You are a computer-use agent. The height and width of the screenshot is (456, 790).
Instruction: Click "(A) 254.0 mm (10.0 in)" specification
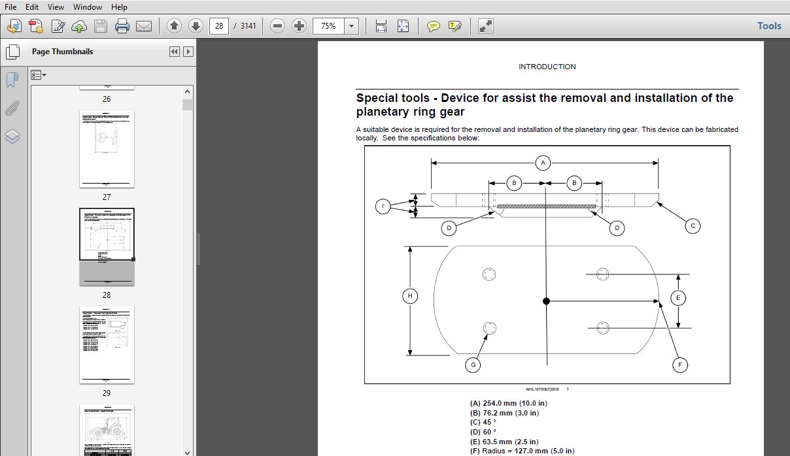pyautogui.click(x=509, y=403)
